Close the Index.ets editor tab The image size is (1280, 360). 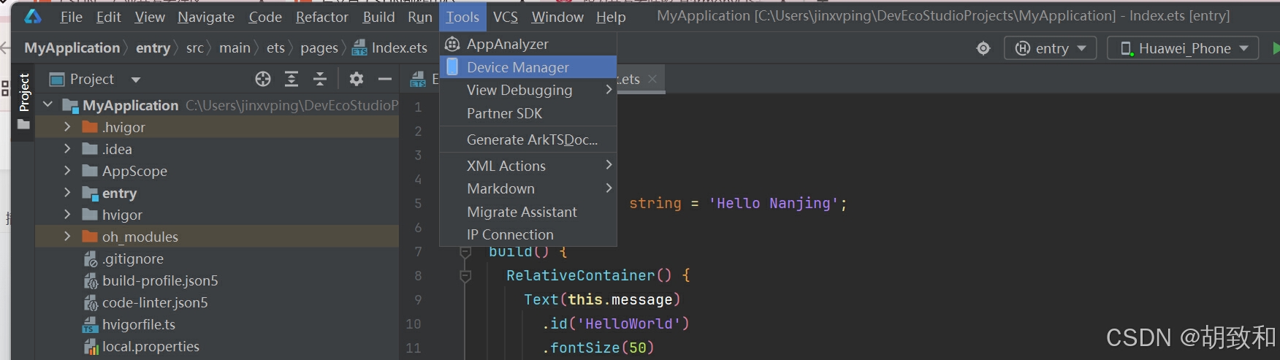652,79
